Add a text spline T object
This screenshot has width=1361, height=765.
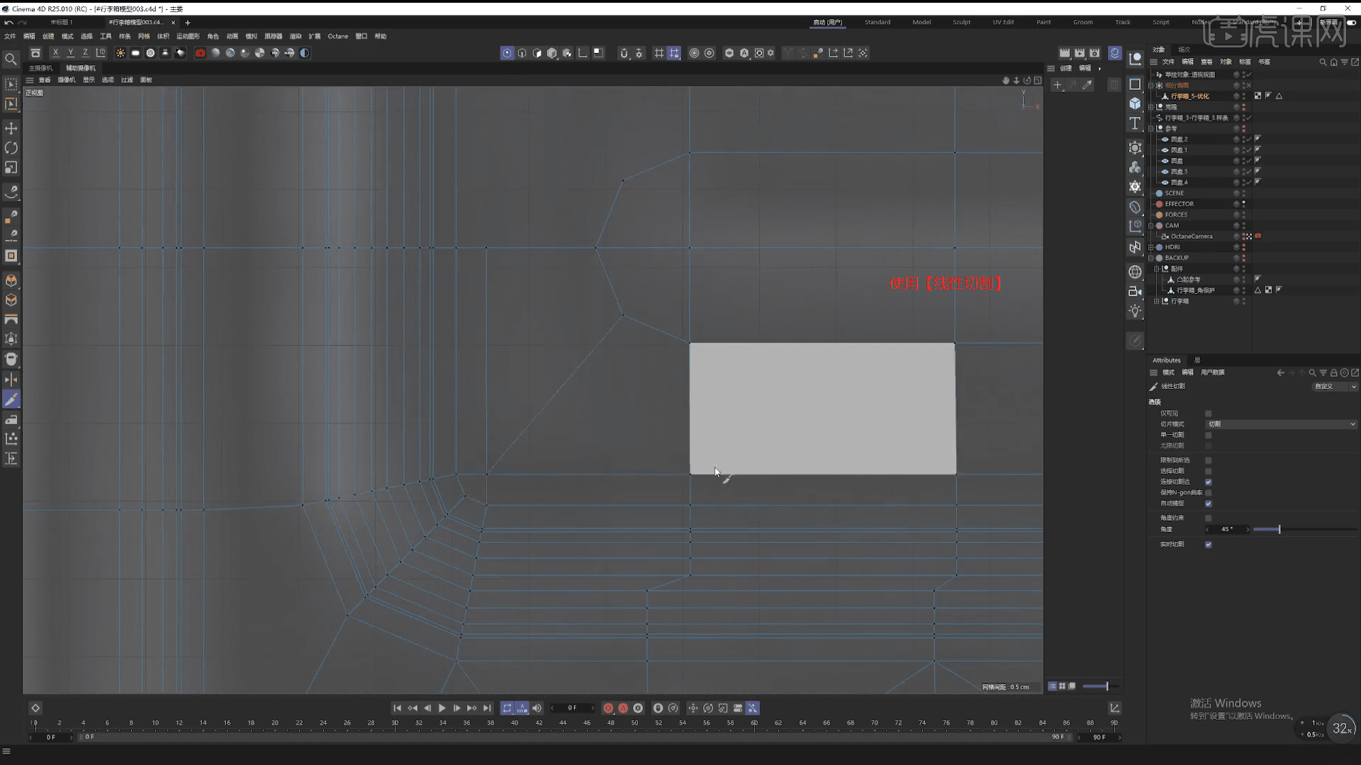1135,123
